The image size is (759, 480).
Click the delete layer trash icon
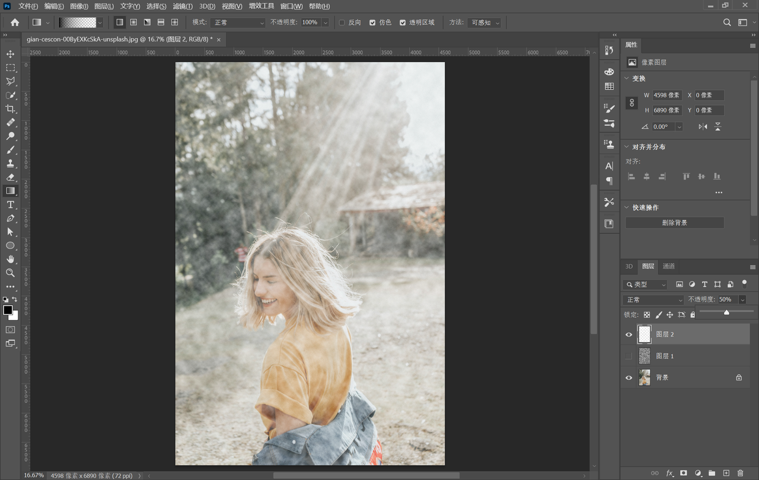[x=740, y=473]
